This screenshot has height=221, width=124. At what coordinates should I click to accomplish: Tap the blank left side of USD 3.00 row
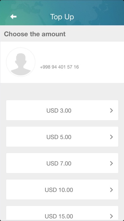tap(25, 110)
